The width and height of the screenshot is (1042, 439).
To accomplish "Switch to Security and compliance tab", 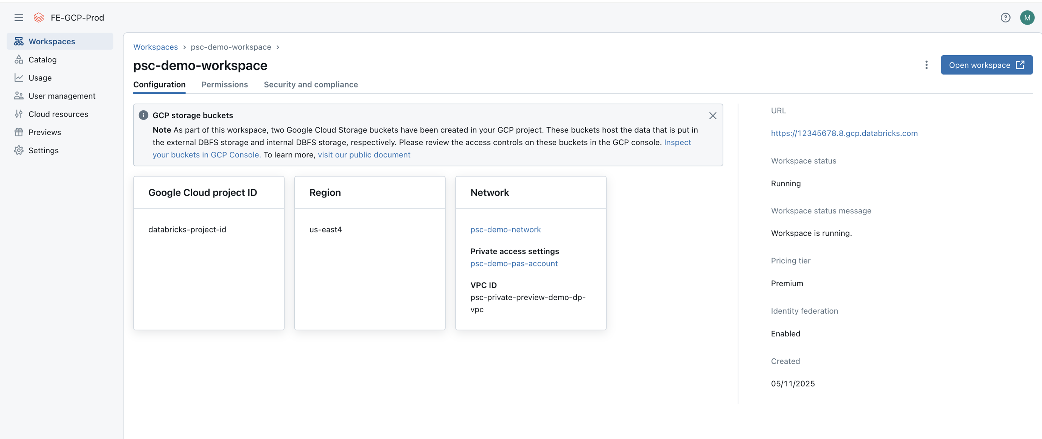I will click(x=311, y=84).
